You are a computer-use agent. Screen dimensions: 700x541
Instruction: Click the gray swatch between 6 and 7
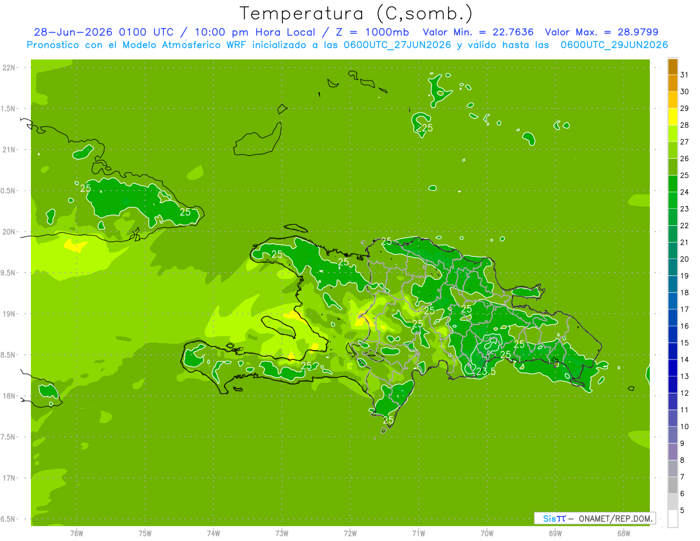pos(673,485)
